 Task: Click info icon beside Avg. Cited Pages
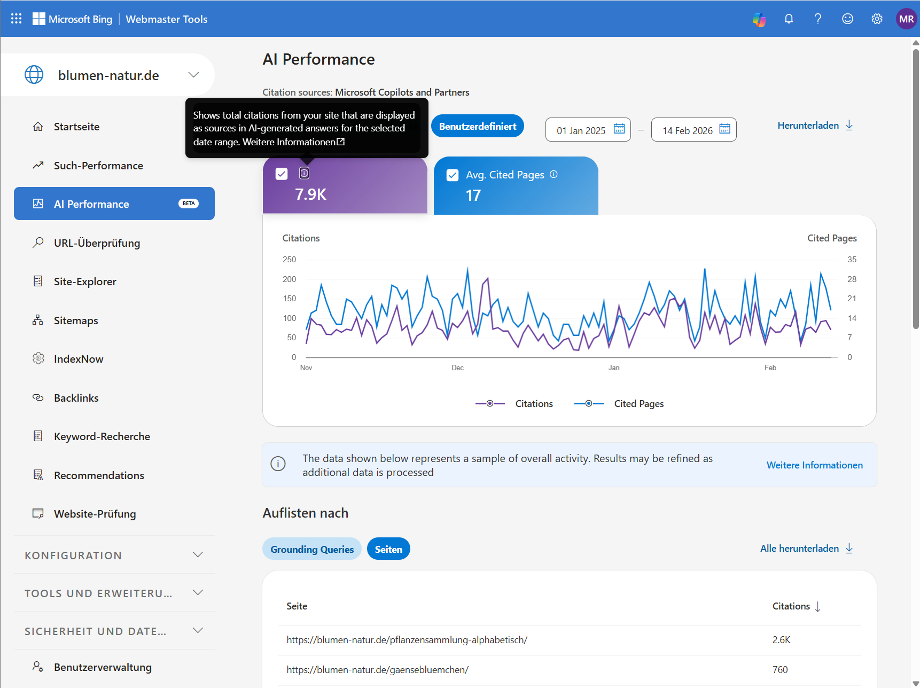tap(553, 174)
